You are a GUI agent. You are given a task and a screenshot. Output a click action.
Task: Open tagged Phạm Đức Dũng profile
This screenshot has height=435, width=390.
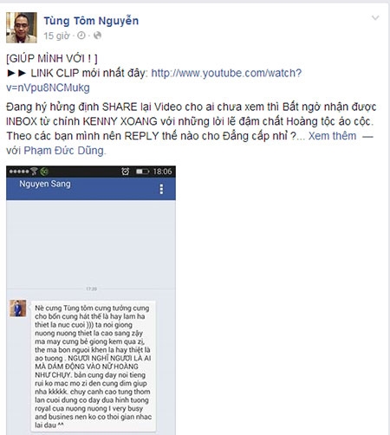(x=63, y=151)
